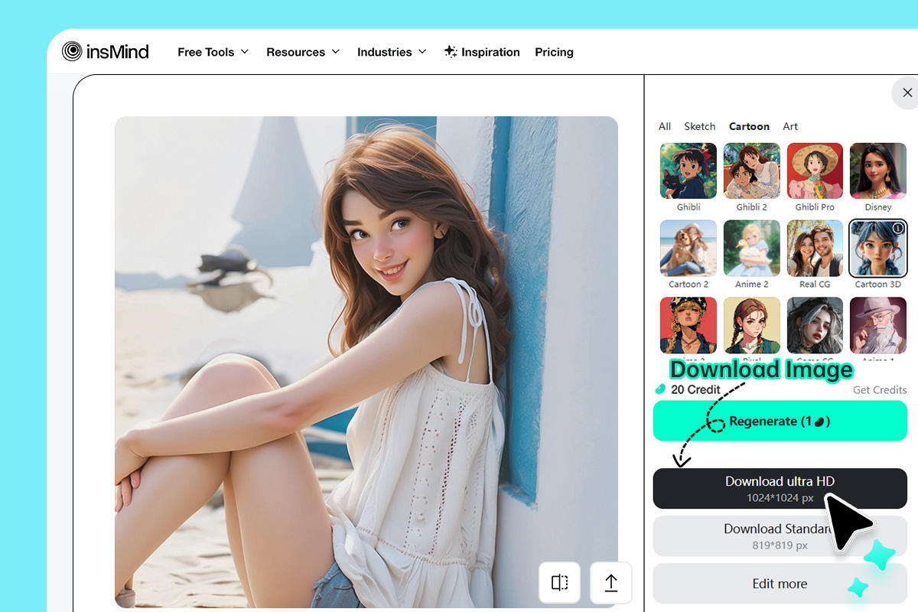Click the upload image icon

pyautogui.click(x=611, y=583)
